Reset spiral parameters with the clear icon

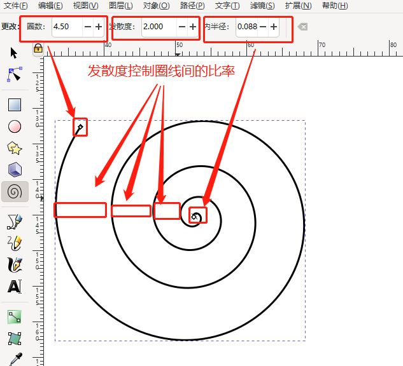(302, 27)
